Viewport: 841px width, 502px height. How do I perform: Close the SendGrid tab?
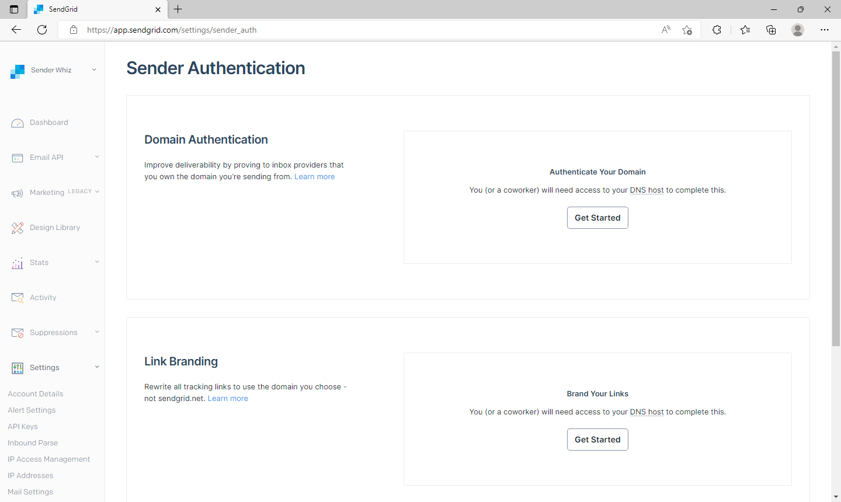(158, 9)
